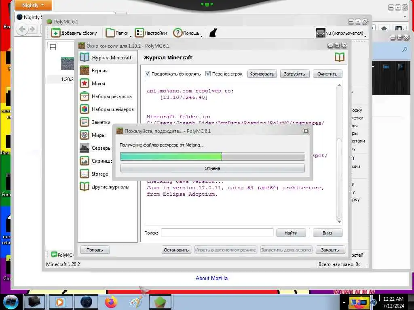Viewport: 414px width, 310px height.
Task: Open the Windows Start button
Action: point(11,302)
